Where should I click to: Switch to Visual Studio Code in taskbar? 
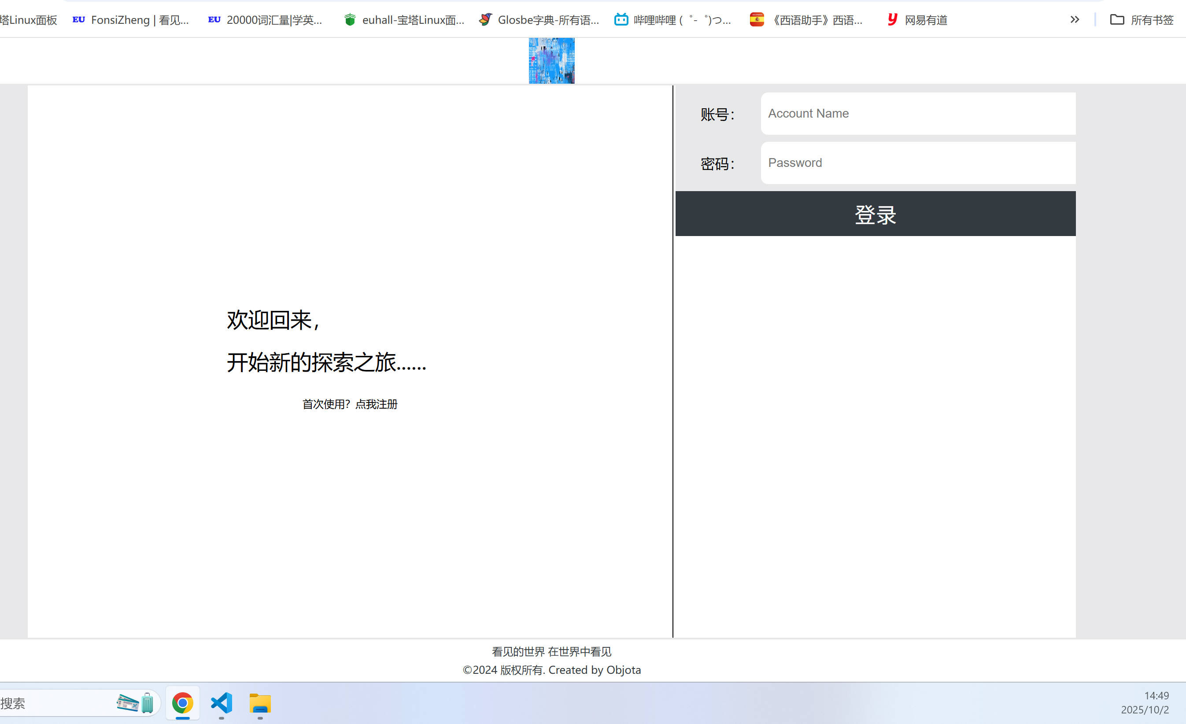222,703
